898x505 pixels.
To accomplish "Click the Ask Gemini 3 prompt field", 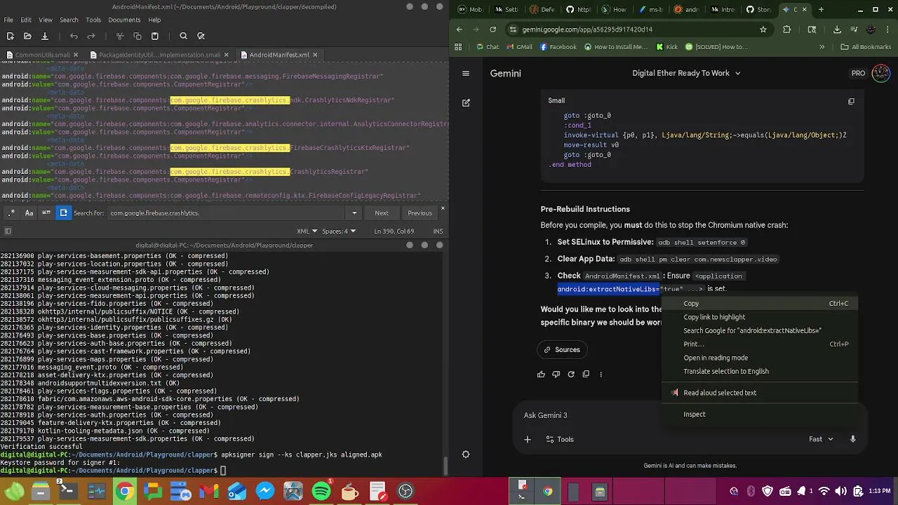I will pos(691,415).
